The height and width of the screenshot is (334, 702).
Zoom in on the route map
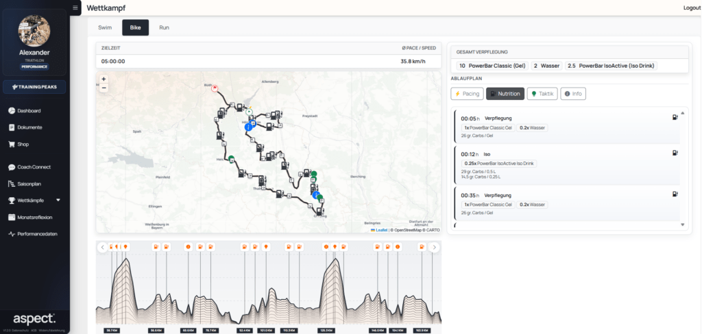point(104,79)
